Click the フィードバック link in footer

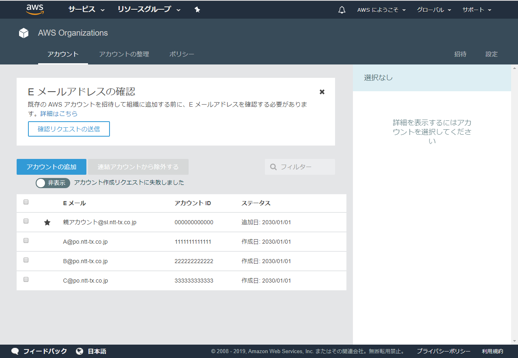(x=45, y=351)
